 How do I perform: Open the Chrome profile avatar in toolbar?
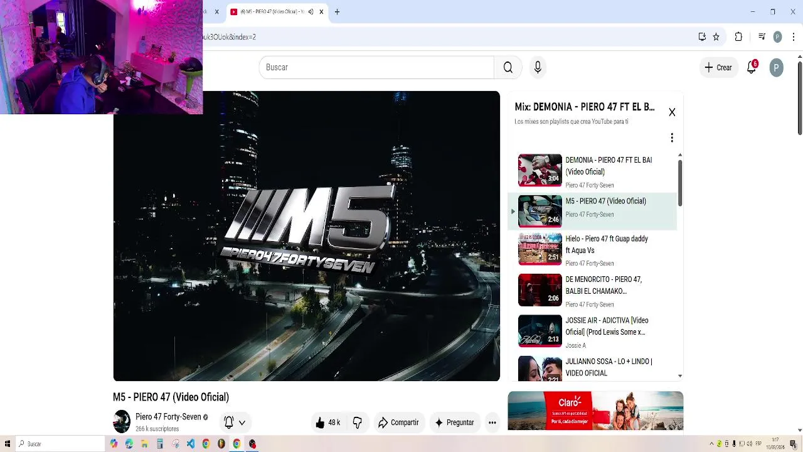click(777, 37)
